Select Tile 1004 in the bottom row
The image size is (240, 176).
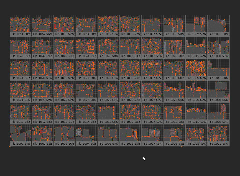tap(86, 133)
